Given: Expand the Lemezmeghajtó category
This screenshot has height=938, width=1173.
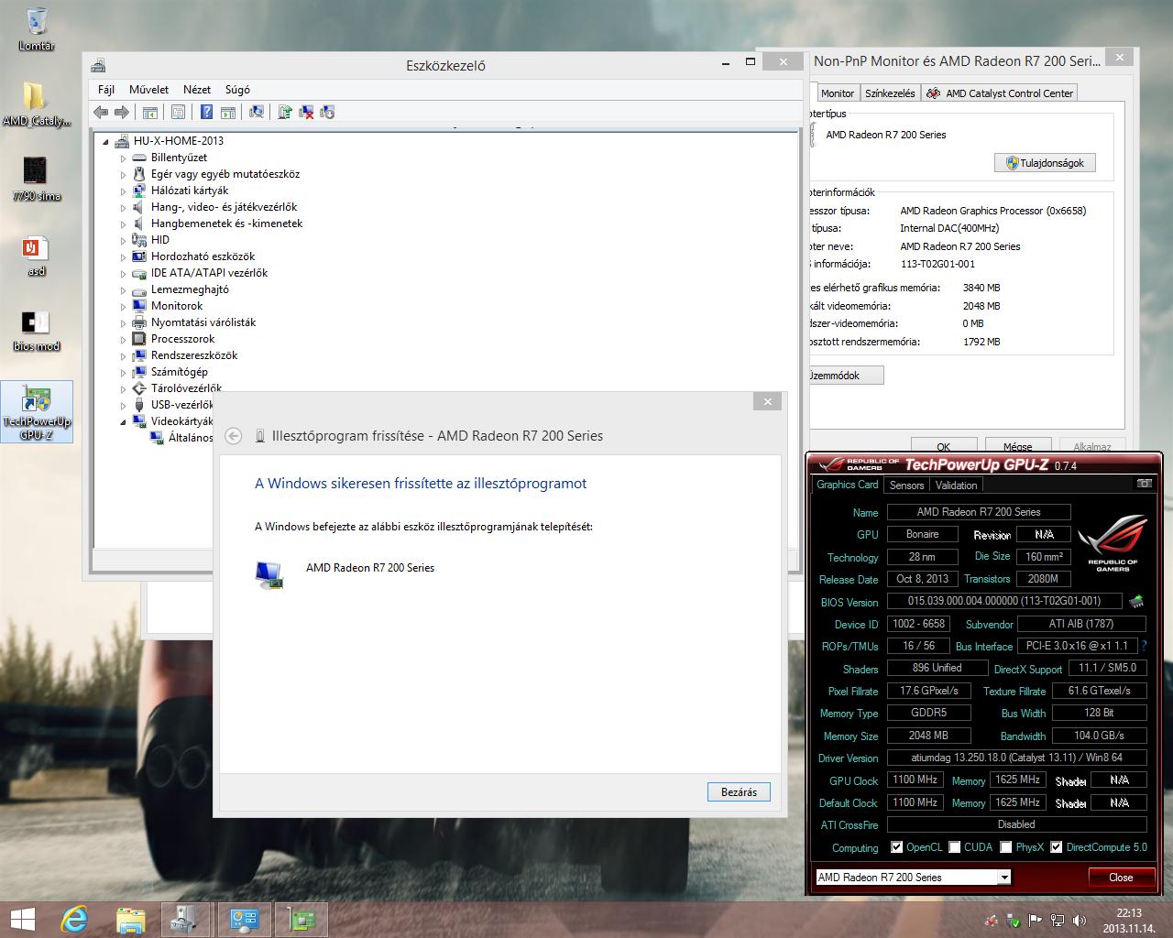Looking at the screenshot, I should click(123, 289).
